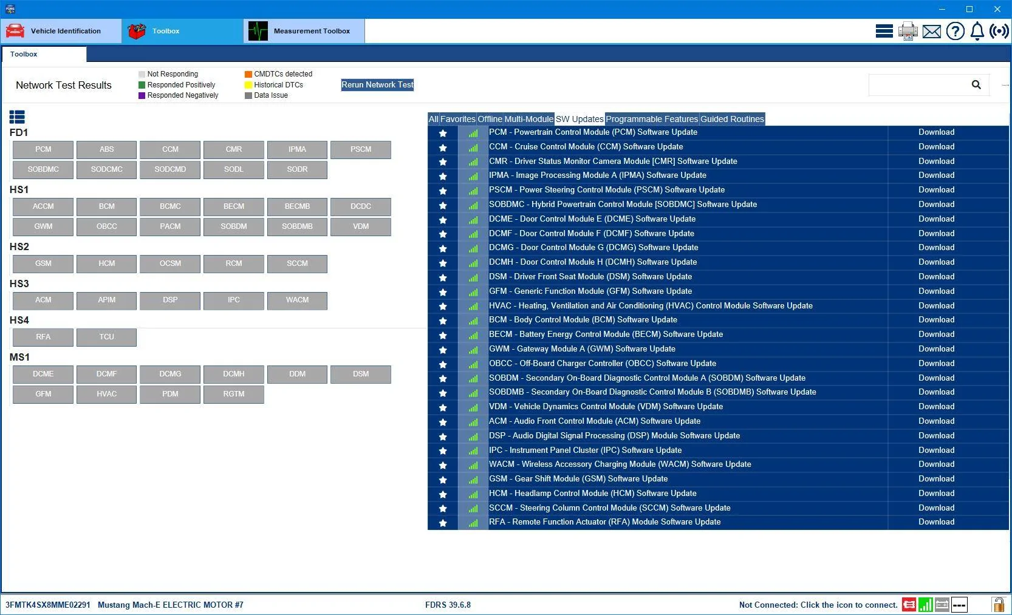Open the Vehicle Identification tab
1012x615 pixels.
click(61, 31)
